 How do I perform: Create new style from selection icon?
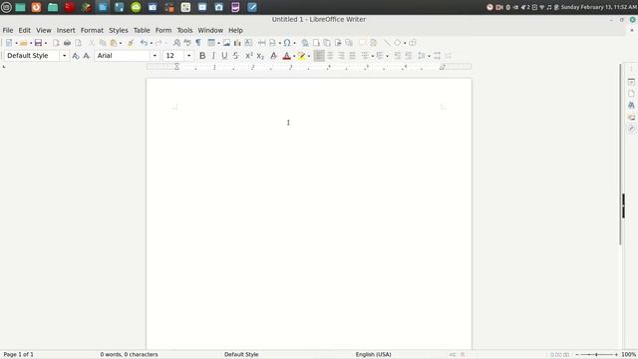[x=87, y=56]
